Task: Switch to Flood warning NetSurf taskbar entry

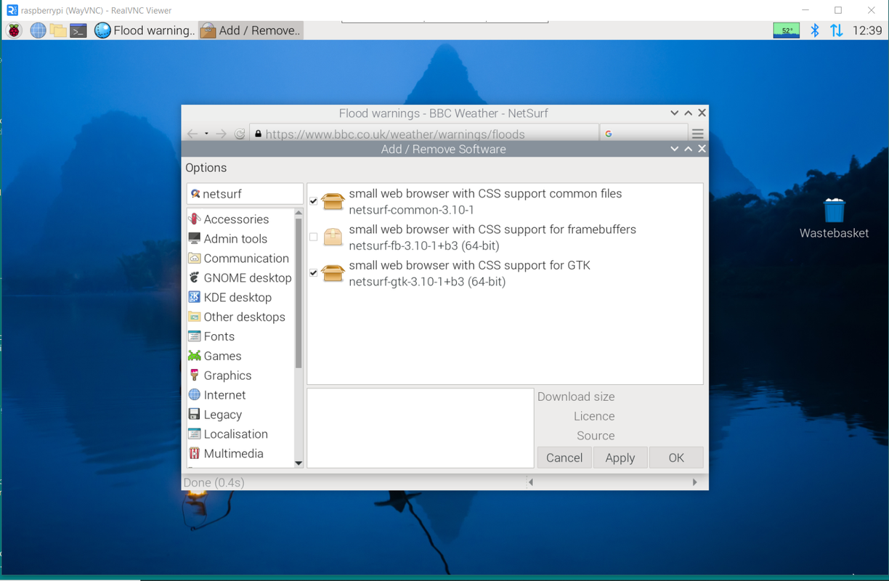Action: [145, 31]
